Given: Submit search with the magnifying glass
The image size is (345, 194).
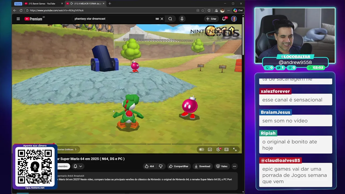Looking at the screenshot, I should [x=170, y=19].
